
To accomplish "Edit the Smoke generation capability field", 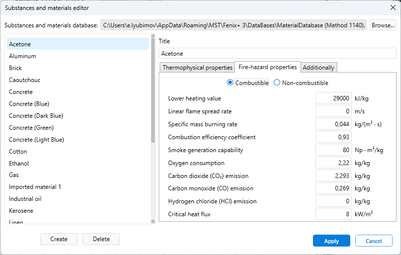I will [333, 150].
